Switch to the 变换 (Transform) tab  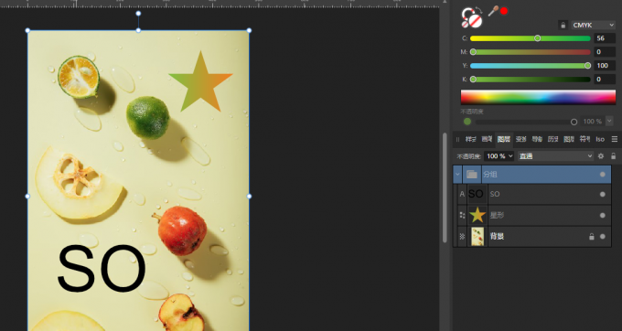click(x=520, y=139)
